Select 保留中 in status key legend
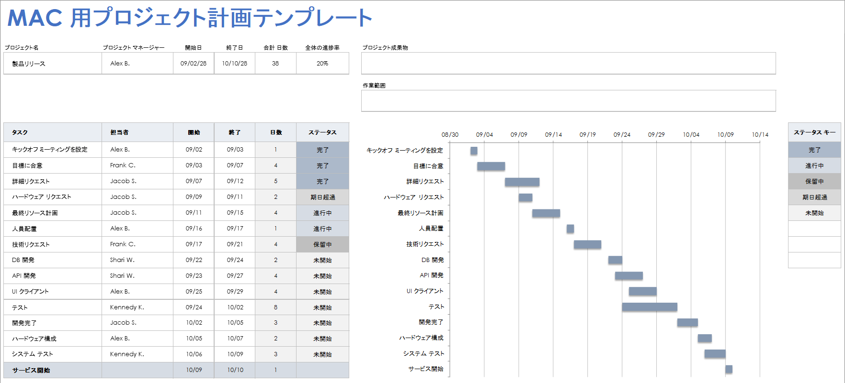 tap(814, 181)
